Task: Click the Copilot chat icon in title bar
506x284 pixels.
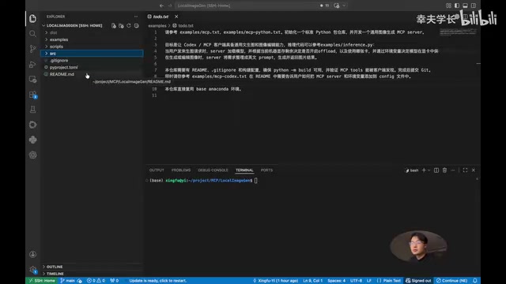Action: pos(336,6)
